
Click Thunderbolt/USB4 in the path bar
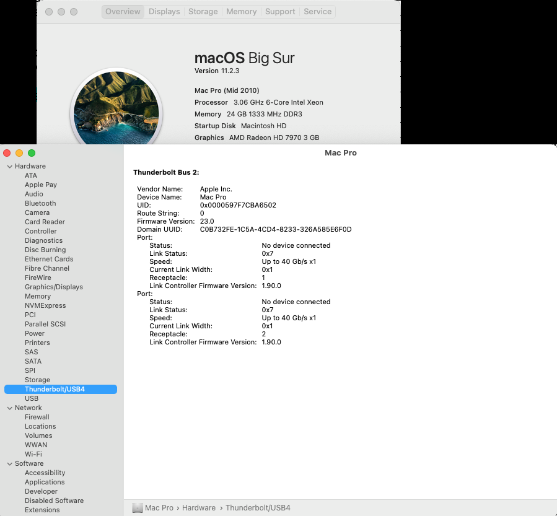(x=258, y=508)
